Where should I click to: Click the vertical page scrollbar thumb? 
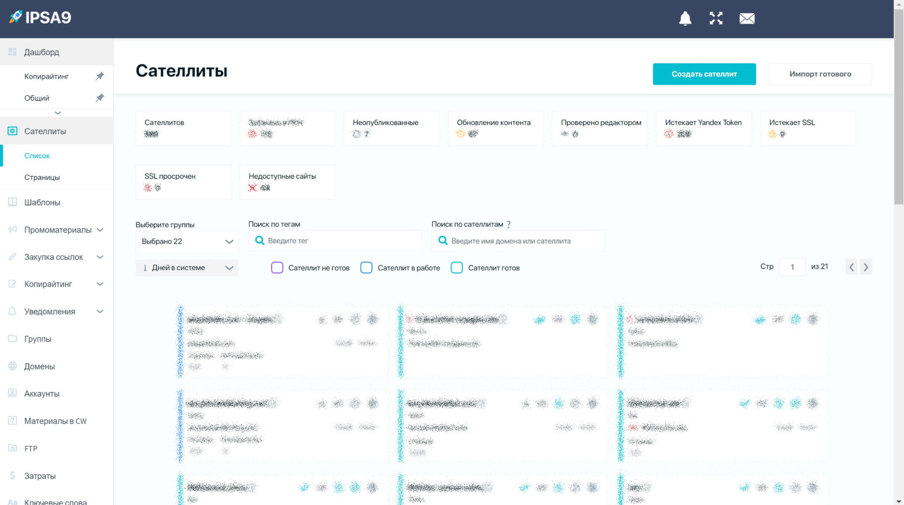[x=899, y=107]
